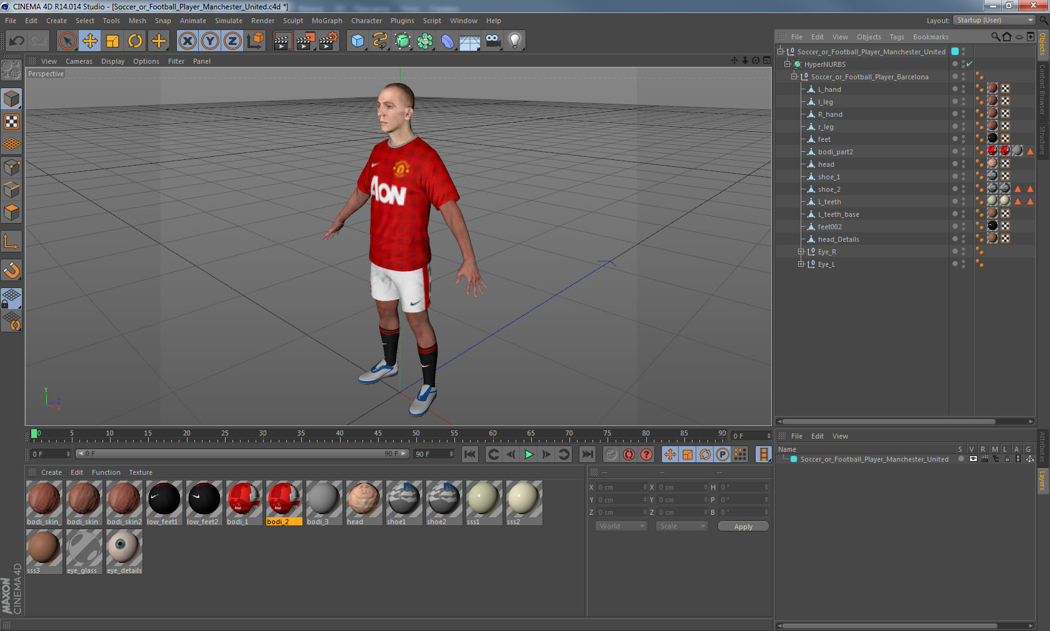Go to the end of animation

coord(587,454)
